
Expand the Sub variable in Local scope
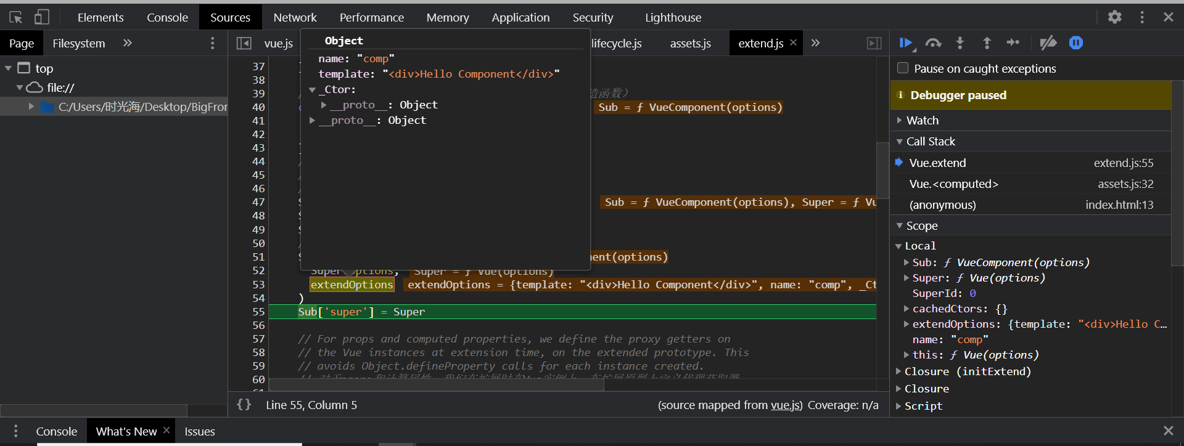coord(906,262)
